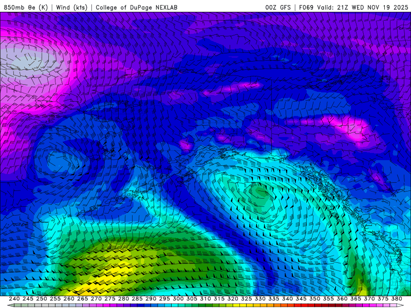Click the 310 value on the legend

(206, 299)
